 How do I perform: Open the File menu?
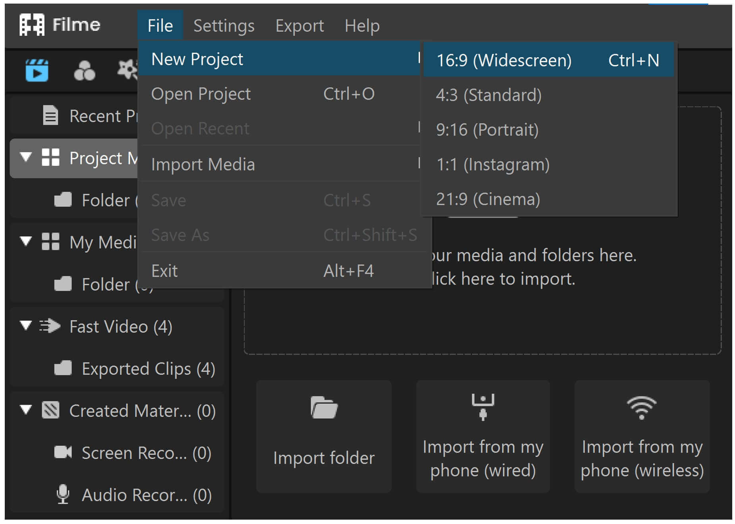[160, 26]
